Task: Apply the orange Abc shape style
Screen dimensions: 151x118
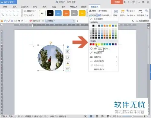Action: coord(66,13)
